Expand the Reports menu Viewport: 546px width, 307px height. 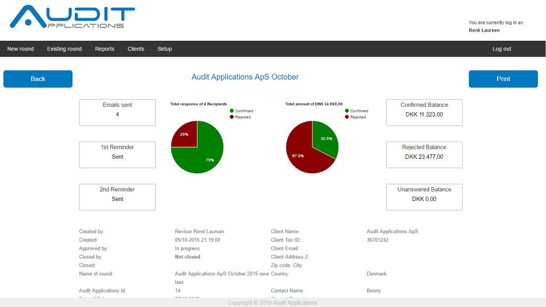coord(105,48)
